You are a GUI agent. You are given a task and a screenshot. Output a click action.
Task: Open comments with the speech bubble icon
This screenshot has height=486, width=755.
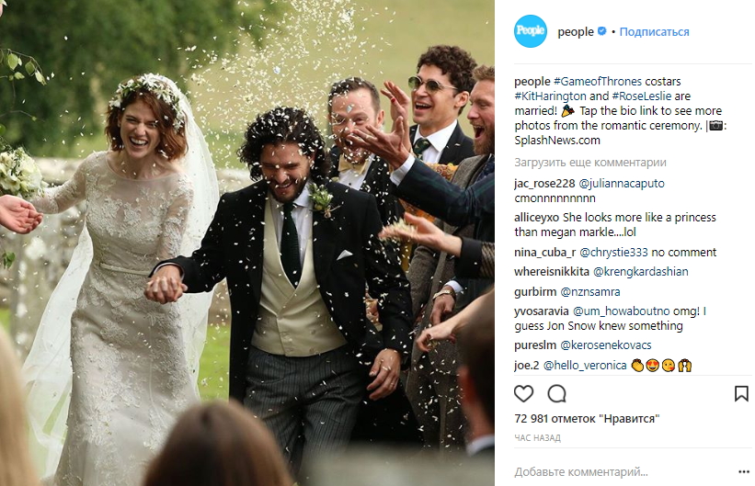point(556,393)
